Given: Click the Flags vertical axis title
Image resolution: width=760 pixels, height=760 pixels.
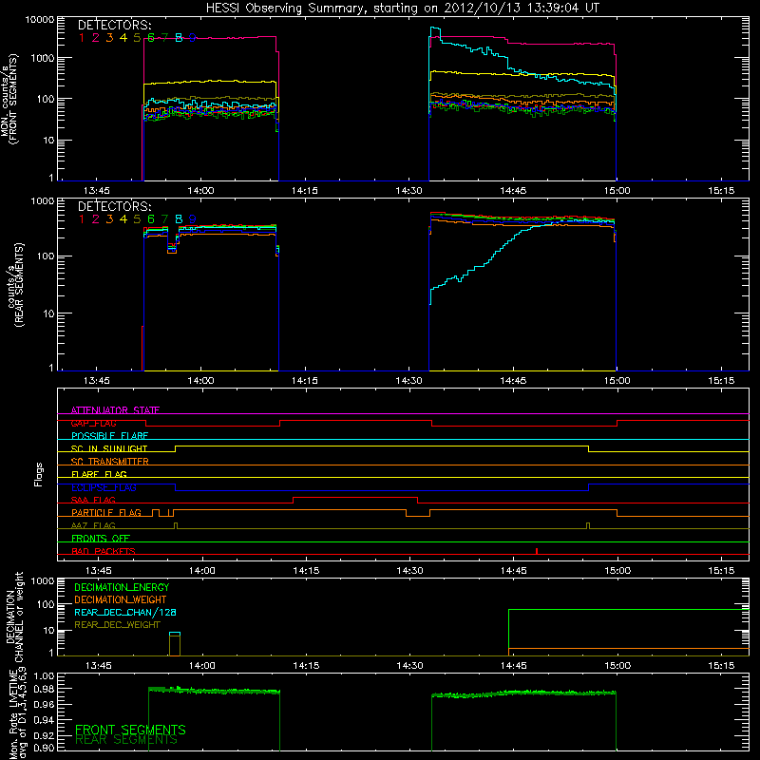Looking at the screenshot, I should [x=38, y=474].
